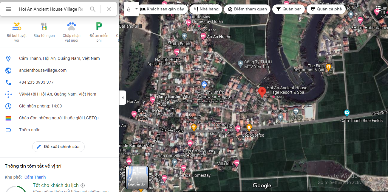
Task: Collapse the side panel arrow
Action: click(123, 98)
